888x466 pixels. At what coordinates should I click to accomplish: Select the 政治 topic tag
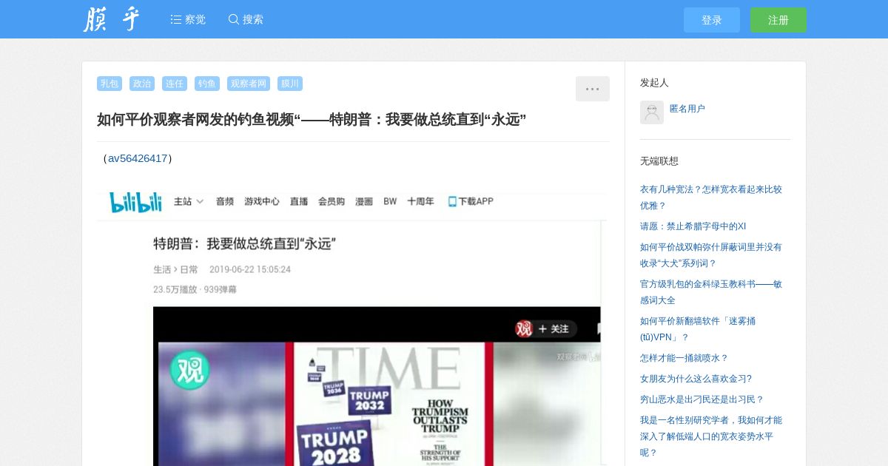pos(142,84)
